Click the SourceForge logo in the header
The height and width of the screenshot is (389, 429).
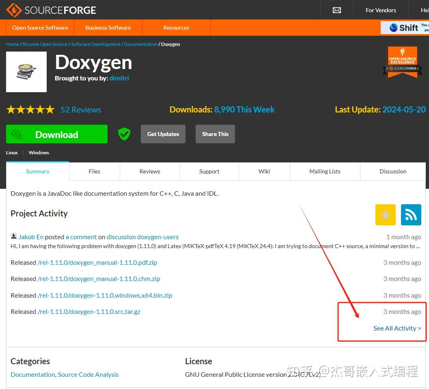(x=51, y=10)
